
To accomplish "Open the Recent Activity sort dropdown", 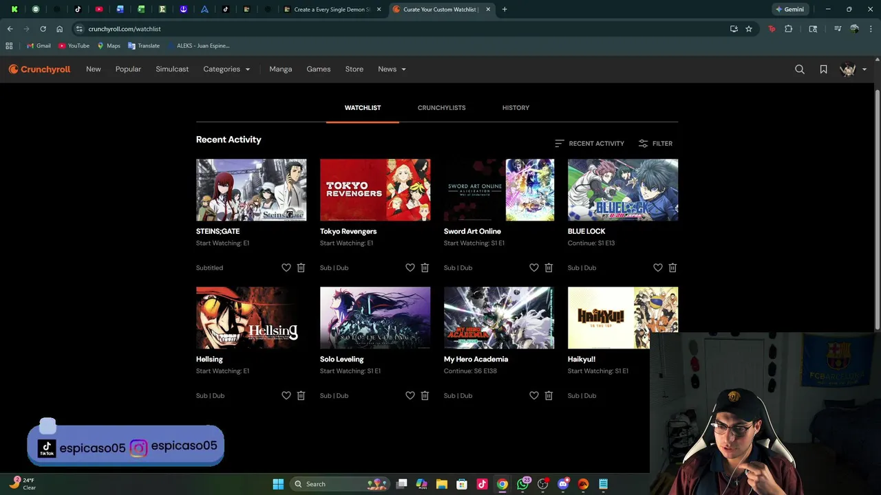I will point(589,143).
